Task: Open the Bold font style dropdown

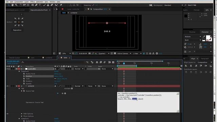Action: pos(193,40)
